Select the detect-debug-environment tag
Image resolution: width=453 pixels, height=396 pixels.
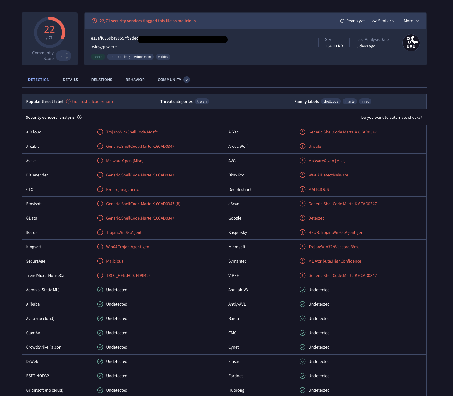[130, 57]
